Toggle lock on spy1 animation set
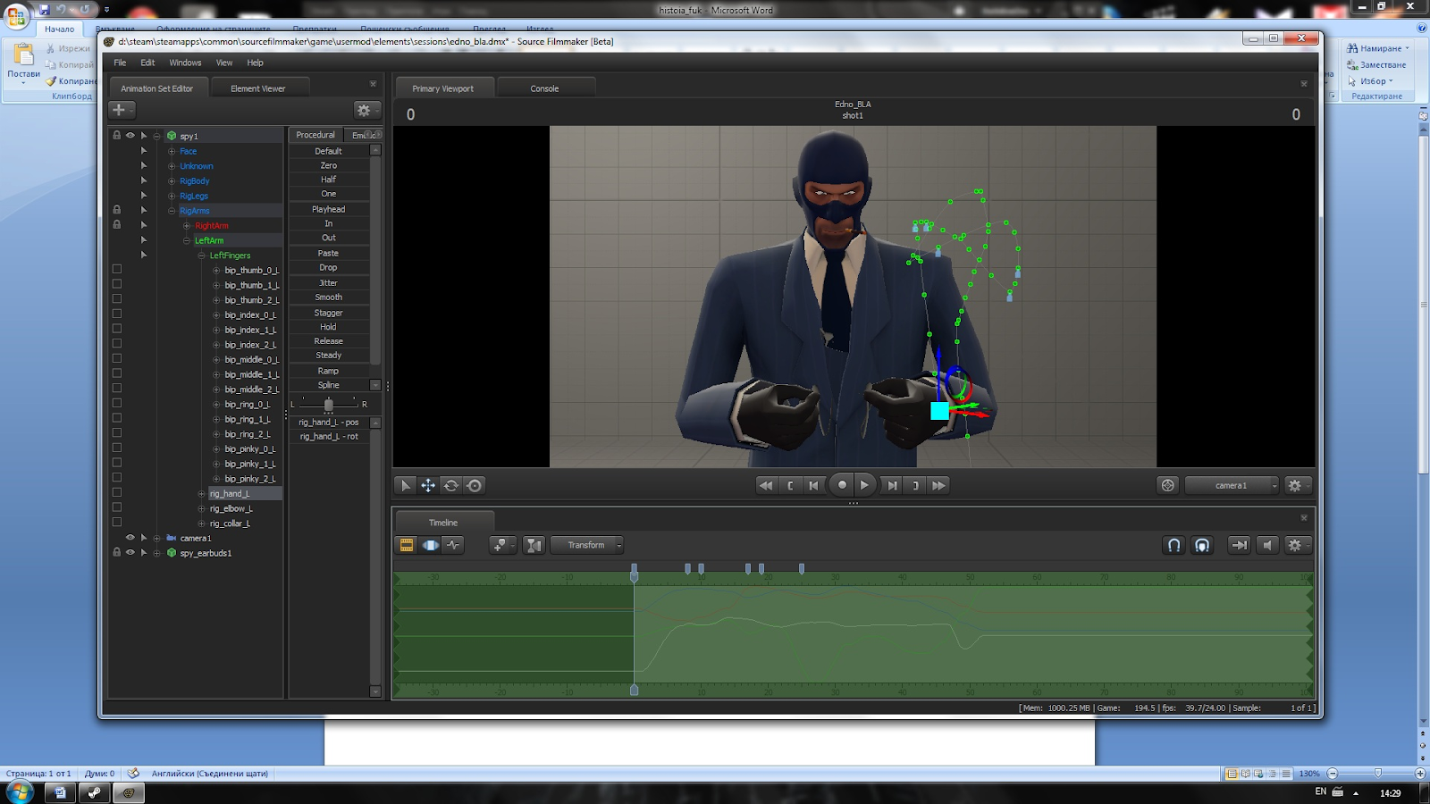 [x=116, y=136]
